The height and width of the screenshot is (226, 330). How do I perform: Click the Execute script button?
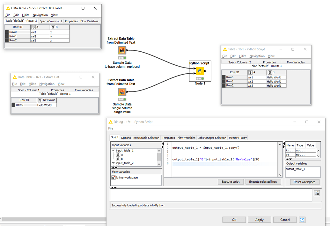tap(231, 182)
